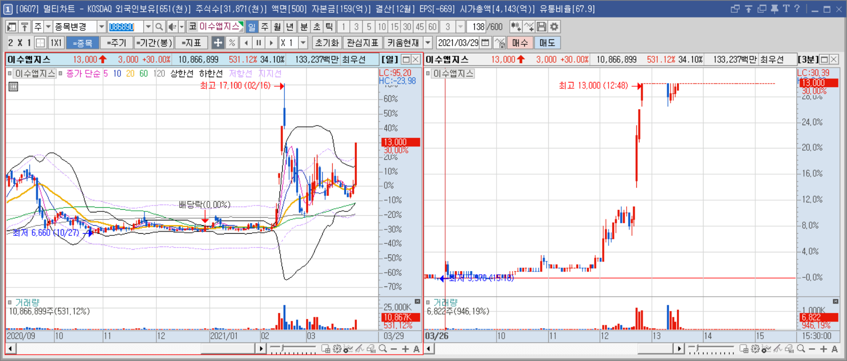Click the add indicator line icon

coord(529,27)
